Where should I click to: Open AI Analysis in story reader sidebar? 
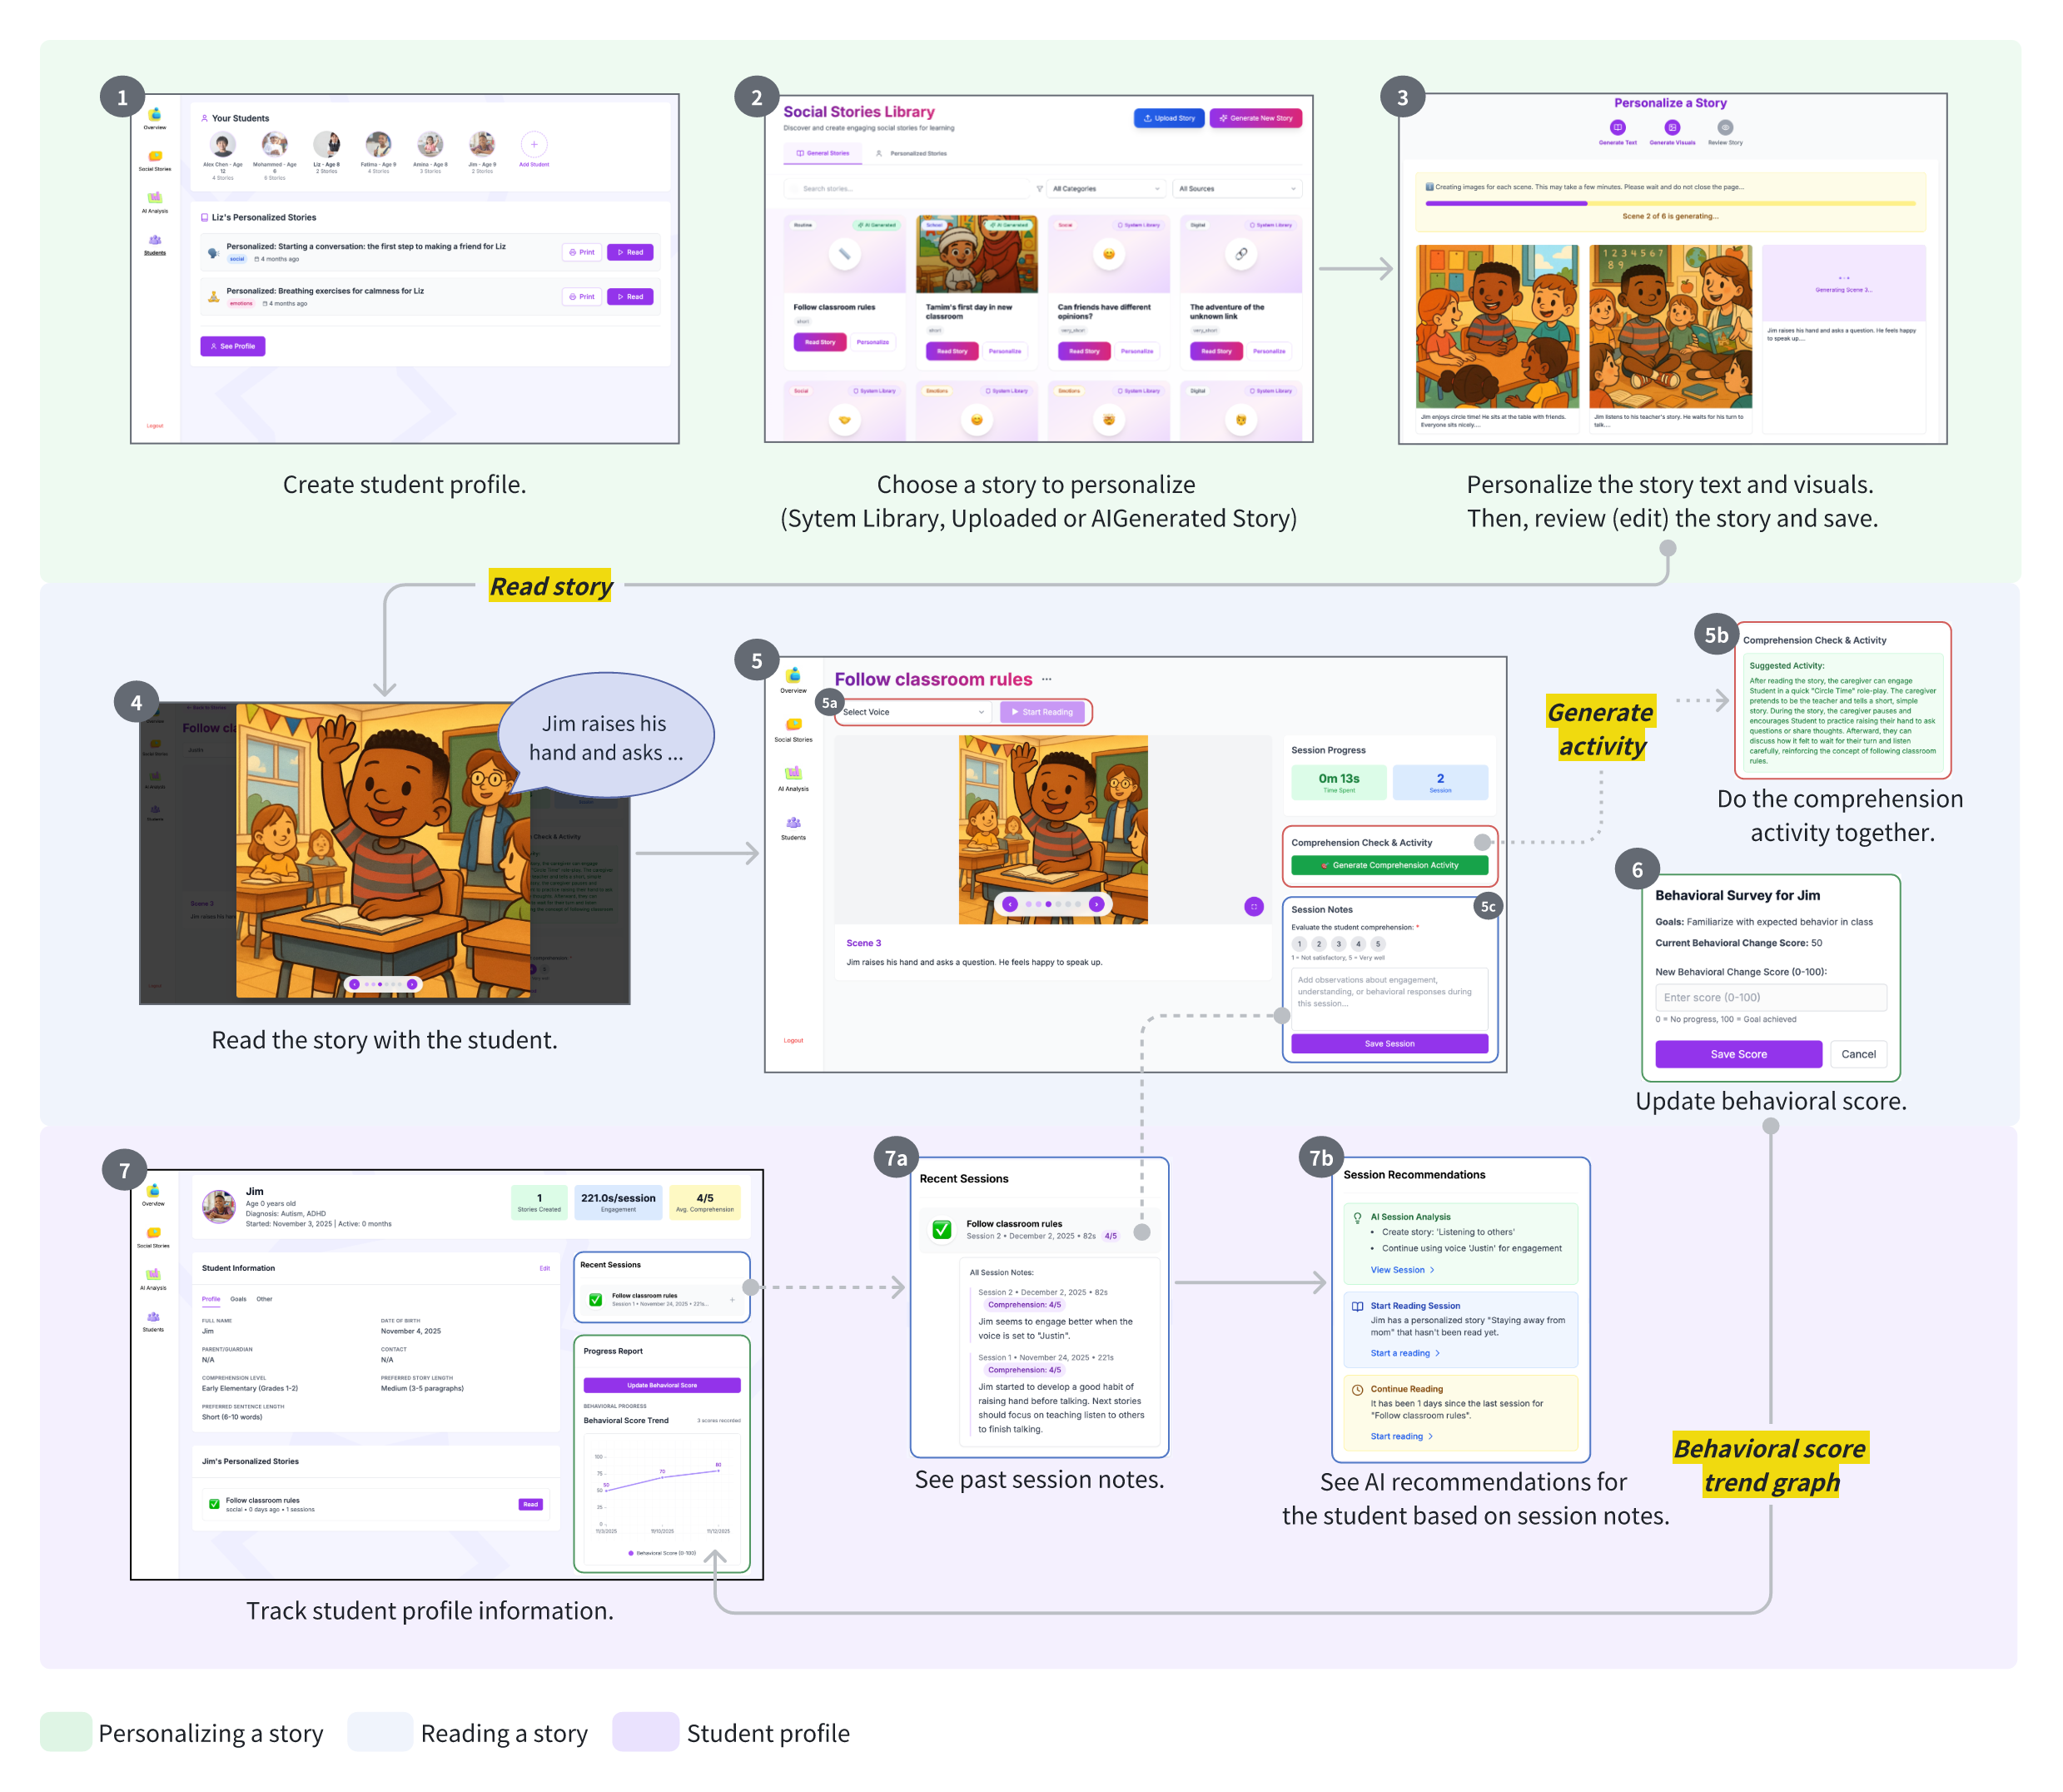click(793, 775)
